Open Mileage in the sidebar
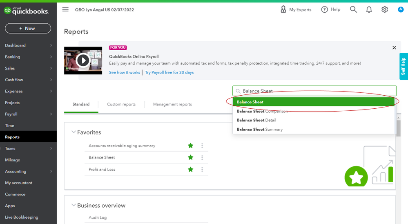The image size is (408, 224). click(x=13, y=160)
